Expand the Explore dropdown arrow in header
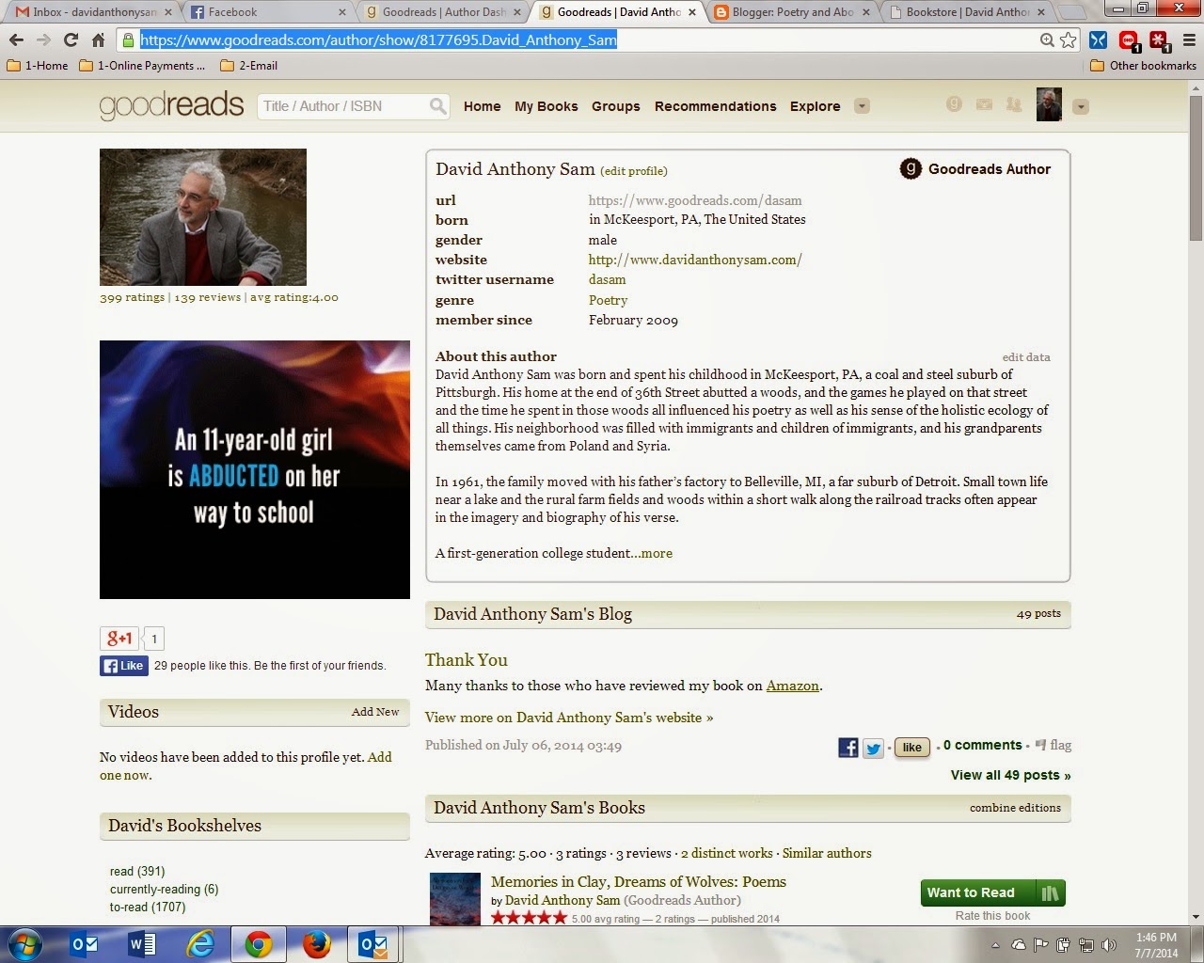1204x963 pixels. pos(862,106)
